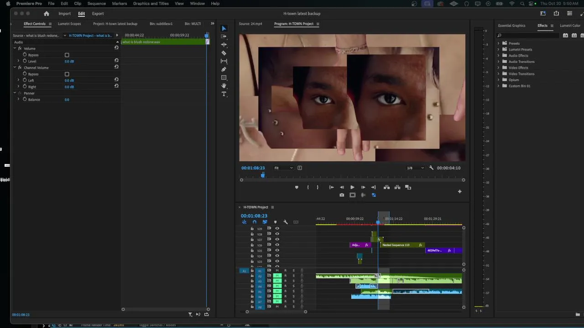This screenshot has height=328, width=584.
Task: Unmute audio track A2
Action: point(277,276)
